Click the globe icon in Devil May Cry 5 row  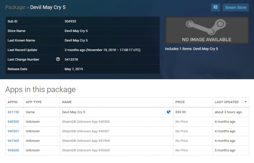[x=168, y=112]
